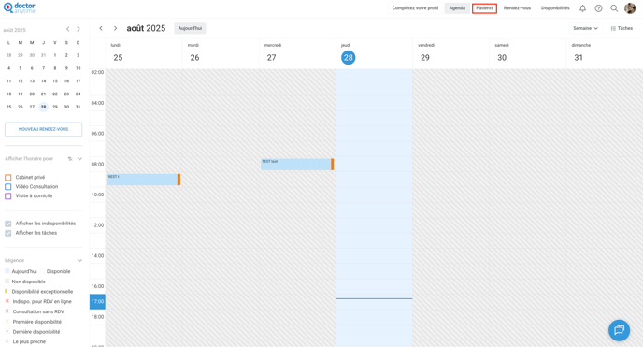This screenshot has width=643, height=347.
Task: Click NOUVEAU RENDEZ-VOUS button
Action: click(x=44, y=129)
